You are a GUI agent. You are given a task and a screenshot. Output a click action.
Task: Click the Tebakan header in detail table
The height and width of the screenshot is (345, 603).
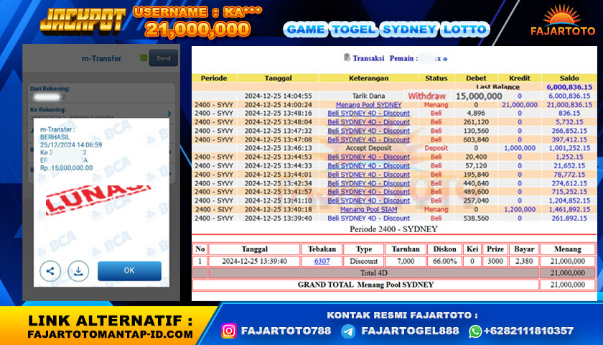(x=322, y=249)
